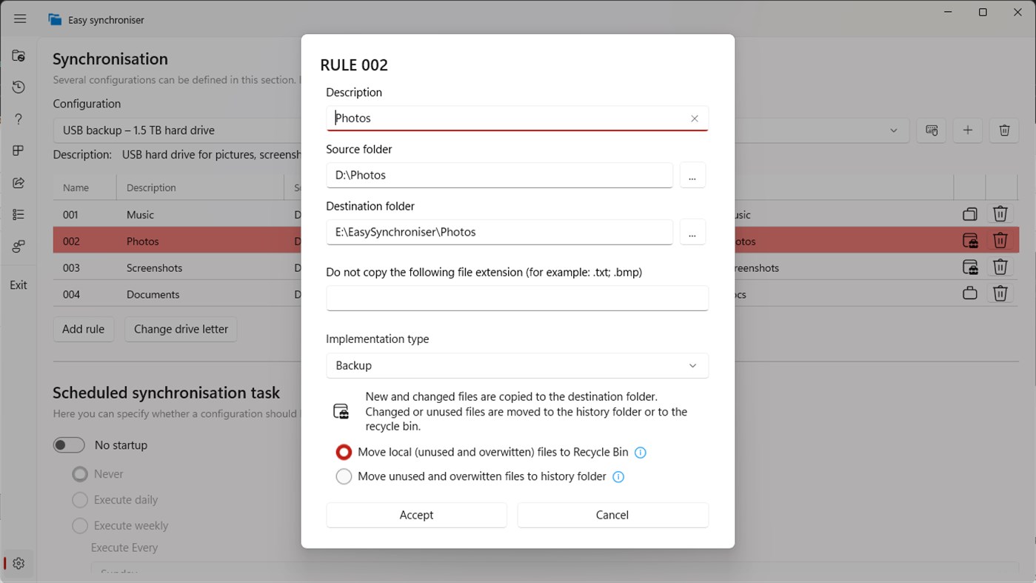Delete rule 004 Documents
Viewport: 1036px width, 583px height.
click(1000, 293)
